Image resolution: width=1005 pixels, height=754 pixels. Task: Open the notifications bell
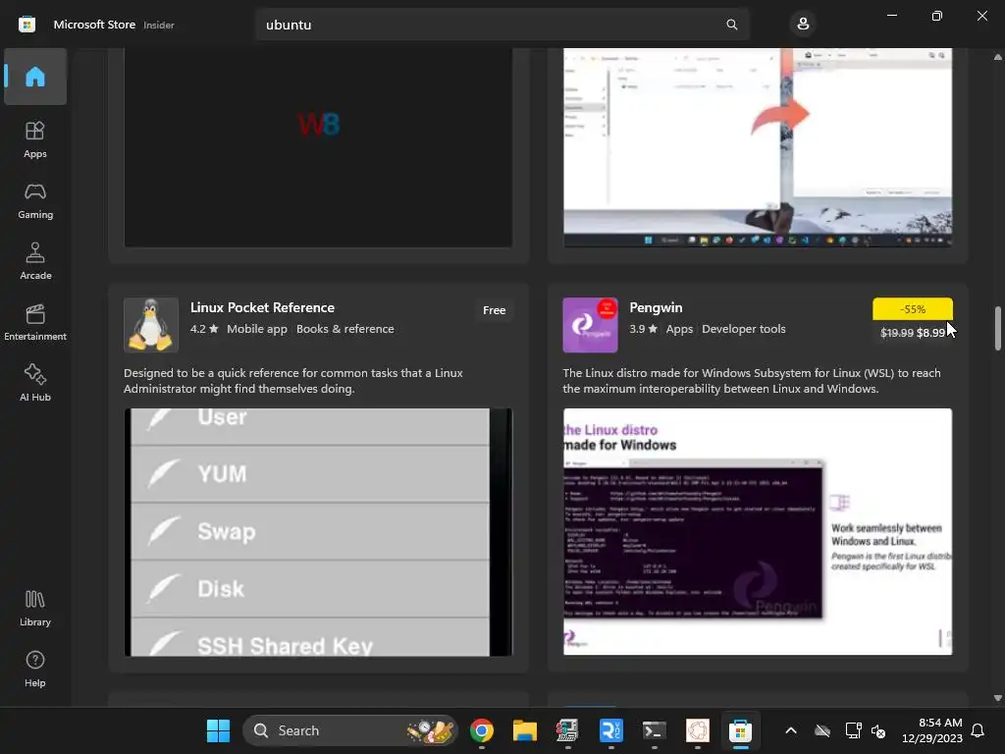[978, 730]
